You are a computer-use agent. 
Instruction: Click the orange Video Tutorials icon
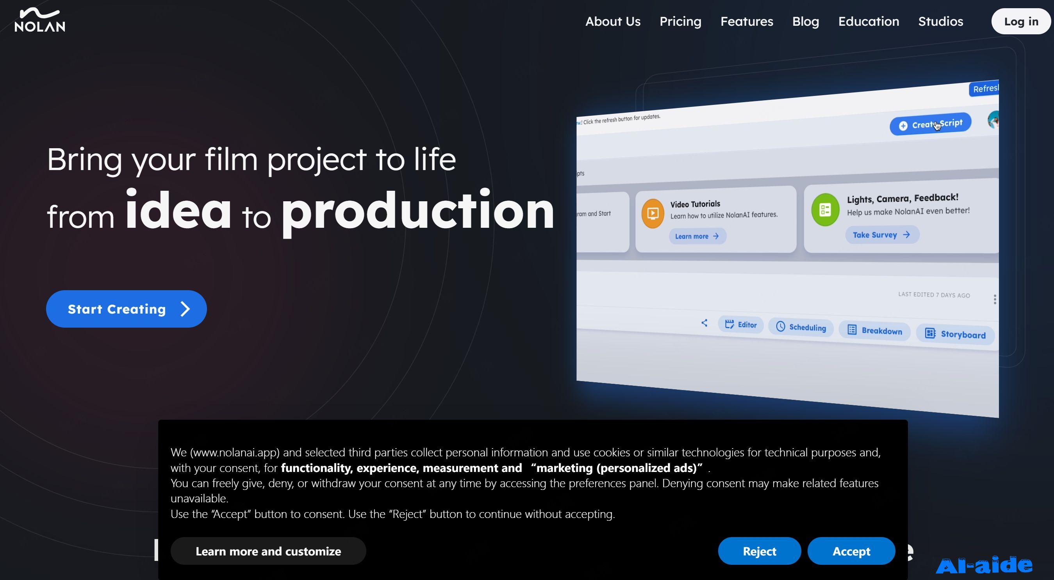(x=653, y=213)
